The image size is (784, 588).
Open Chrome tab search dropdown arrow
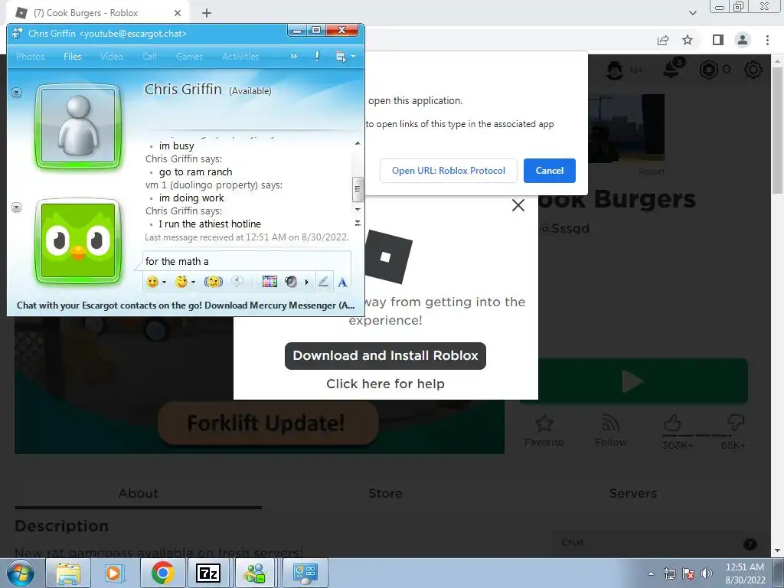coord(693,13)
